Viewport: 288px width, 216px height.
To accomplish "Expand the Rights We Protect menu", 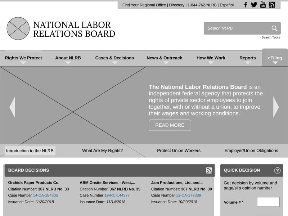I will (x=23, y=58).
